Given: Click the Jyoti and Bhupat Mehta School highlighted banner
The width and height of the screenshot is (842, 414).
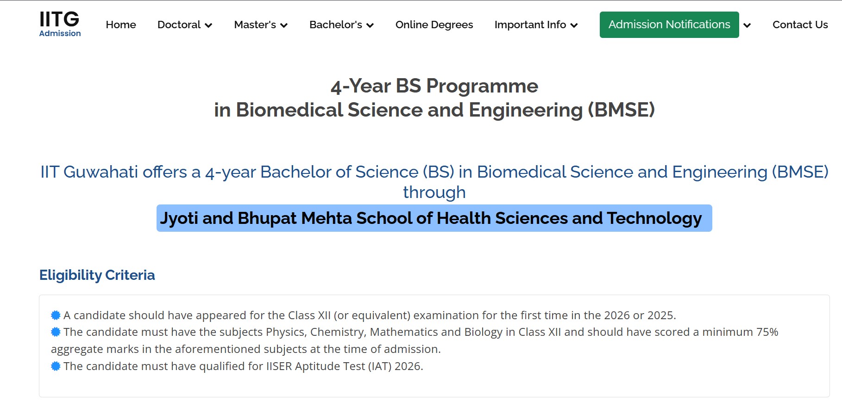Looking at the screenshot, I should coord(434,218).
